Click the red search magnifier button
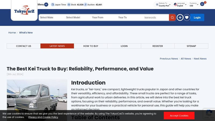Image resolution: width=215 pixels, height=121 pixels. pos(172,17)
